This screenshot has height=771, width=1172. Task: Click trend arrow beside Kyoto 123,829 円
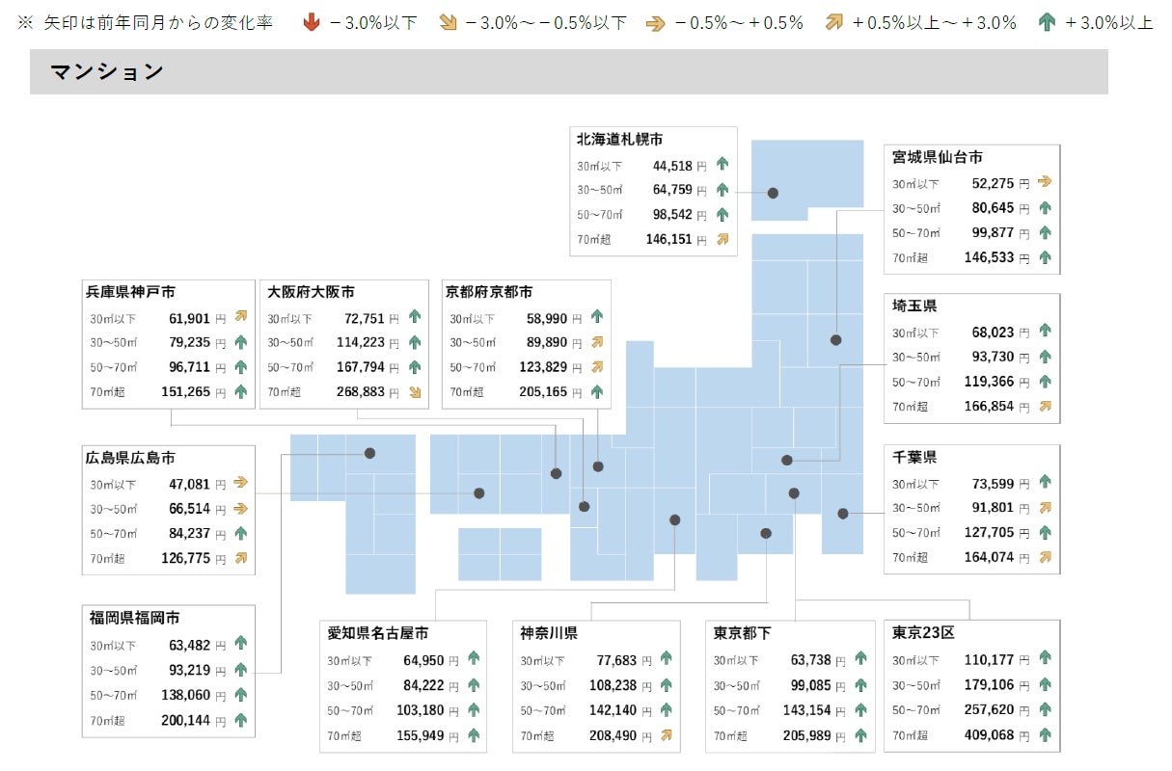coord(596,367)
